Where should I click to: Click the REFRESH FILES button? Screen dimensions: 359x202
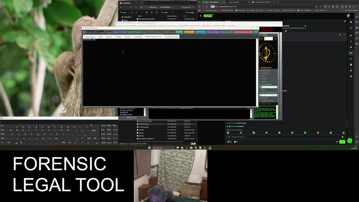coord(132,118)
